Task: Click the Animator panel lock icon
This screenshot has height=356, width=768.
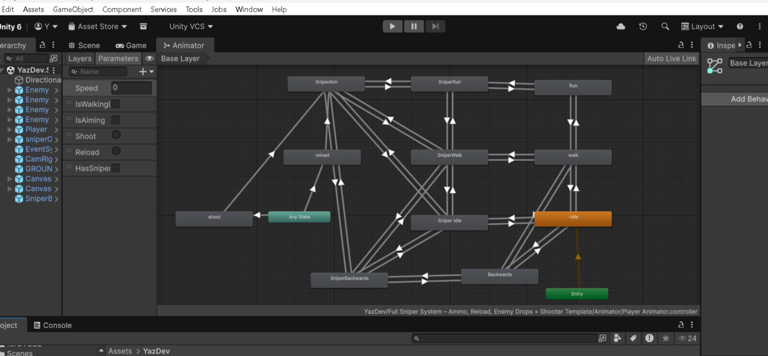Action: [x=681, y=45]
